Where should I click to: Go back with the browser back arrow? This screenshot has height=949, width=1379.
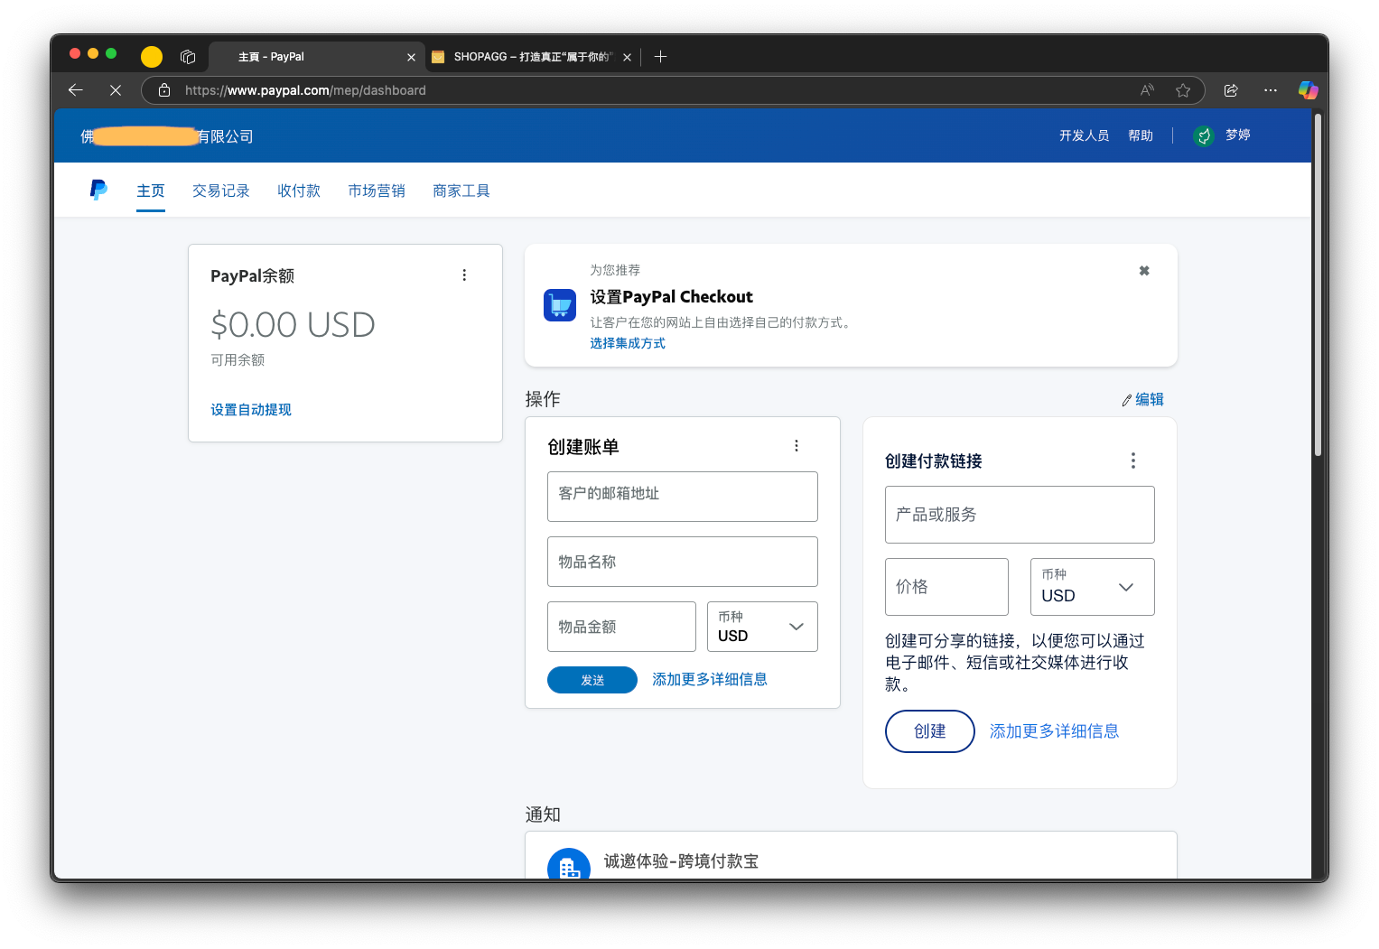point(76,90)
